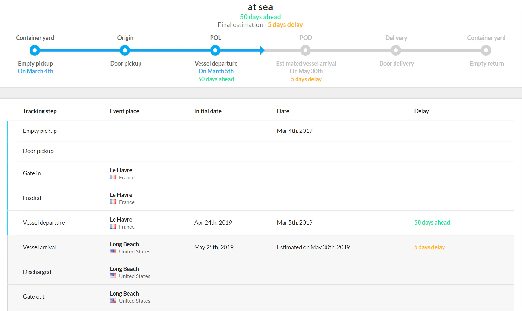The height and width of the screenshot is (311, 522).
Task: Click the France flag next to Le Havre
Action: click(113, 177)
